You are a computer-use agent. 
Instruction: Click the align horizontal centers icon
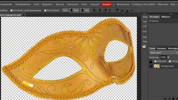point(100,11)
